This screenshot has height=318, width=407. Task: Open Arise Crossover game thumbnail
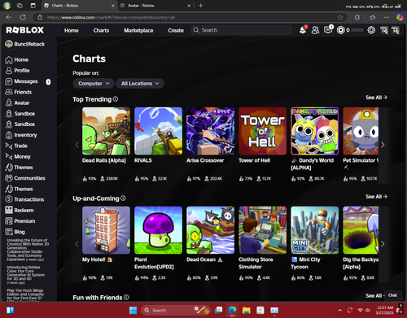[x=210, y=131]
